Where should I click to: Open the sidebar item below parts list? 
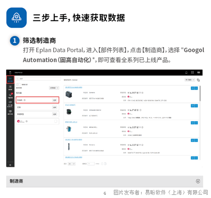[x=10, y=88]
